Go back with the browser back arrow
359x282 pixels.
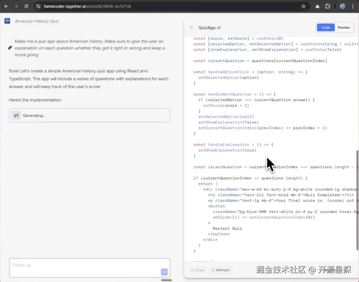[6, 6]
